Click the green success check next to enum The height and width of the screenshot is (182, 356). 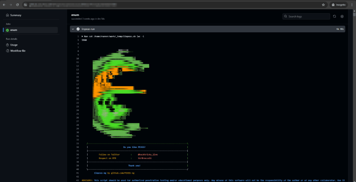pyautogui.click(x=8, y=30)
